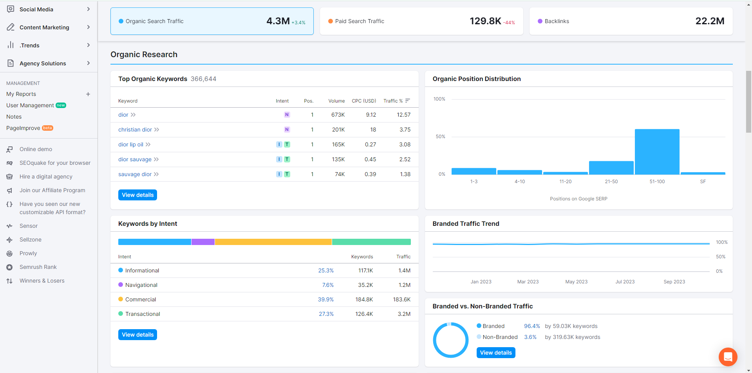This screenshot has height=373, width=752.
Task: Click the Informational 25.3% percentage link
Action: tap(325, 271)
